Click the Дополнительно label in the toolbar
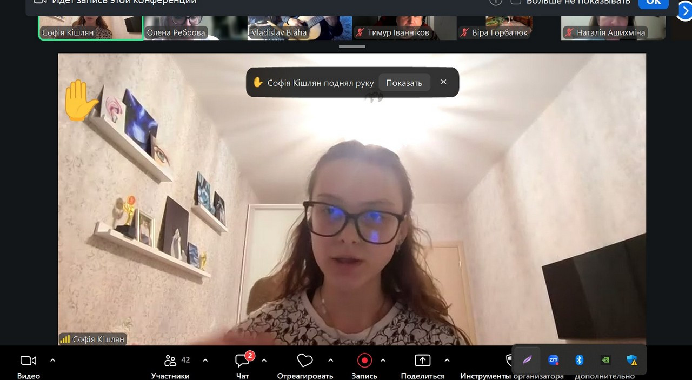Image resolution: width=692 pixels, height=380 pixels. [604, 376]
